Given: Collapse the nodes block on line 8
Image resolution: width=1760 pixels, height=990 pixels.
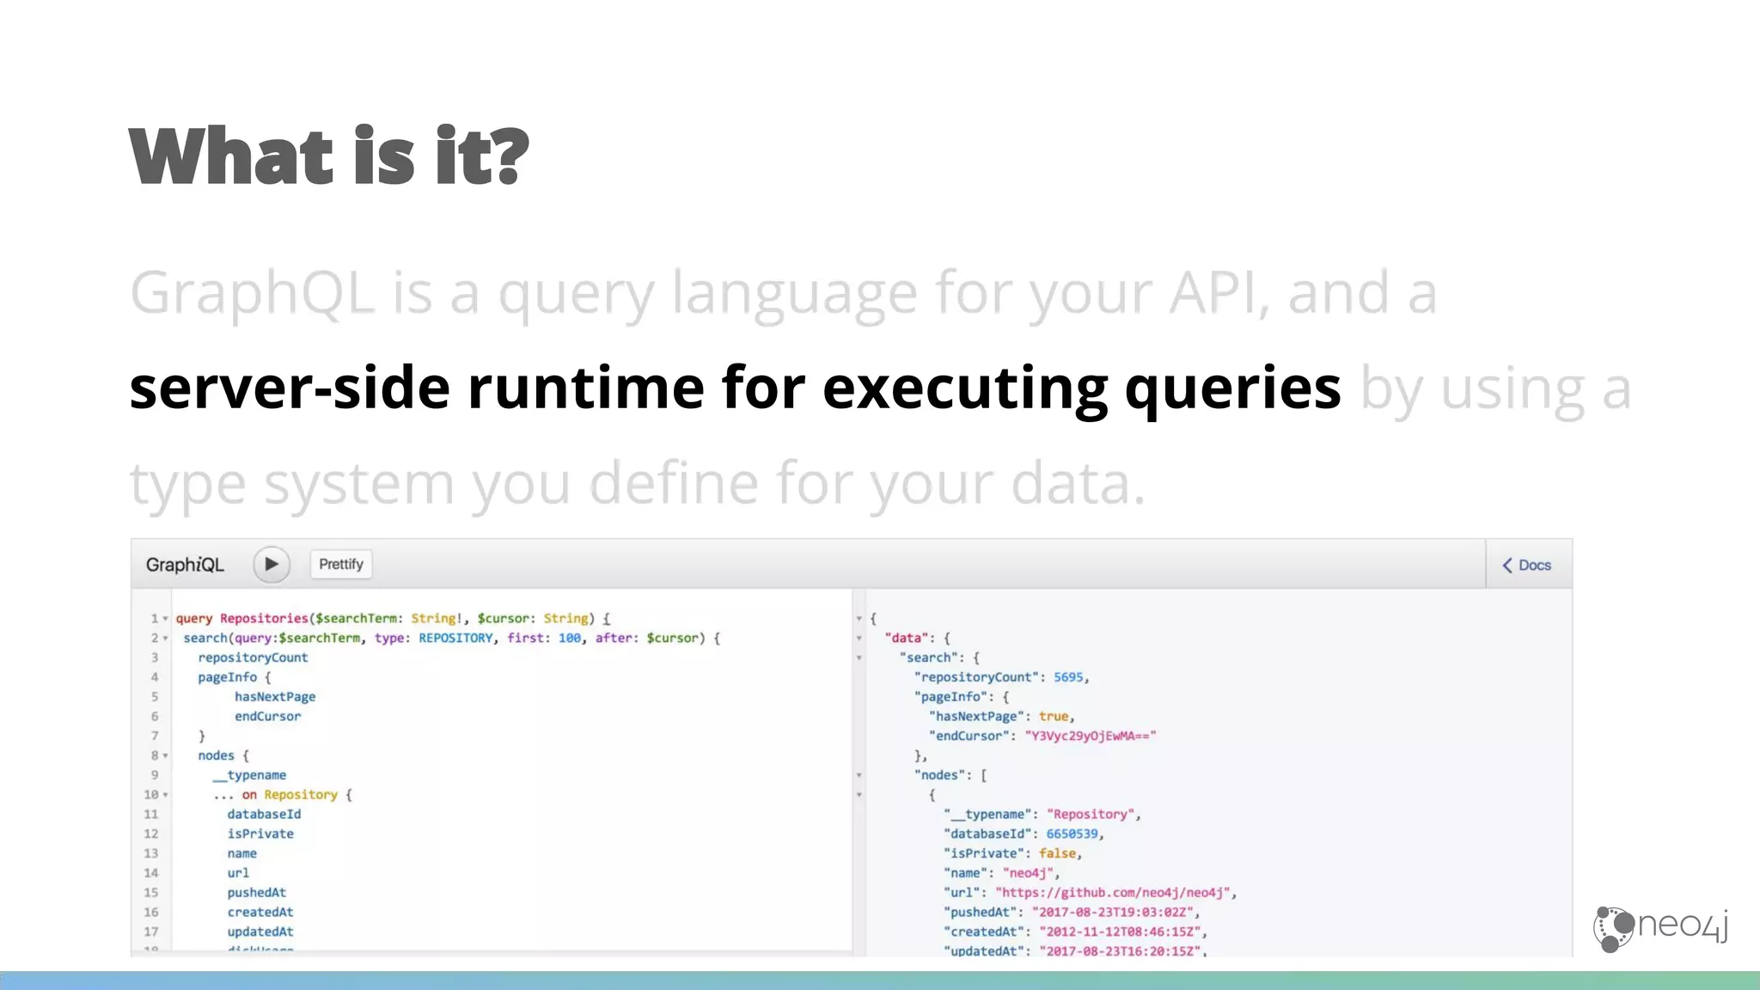Looking at the screenshot, I should [x=165, y=756].
